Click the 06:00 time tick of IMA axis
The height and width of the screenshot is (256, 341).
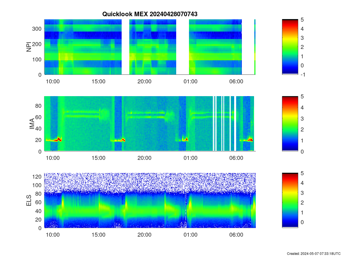pyautogui.click(x=236, y=158)
